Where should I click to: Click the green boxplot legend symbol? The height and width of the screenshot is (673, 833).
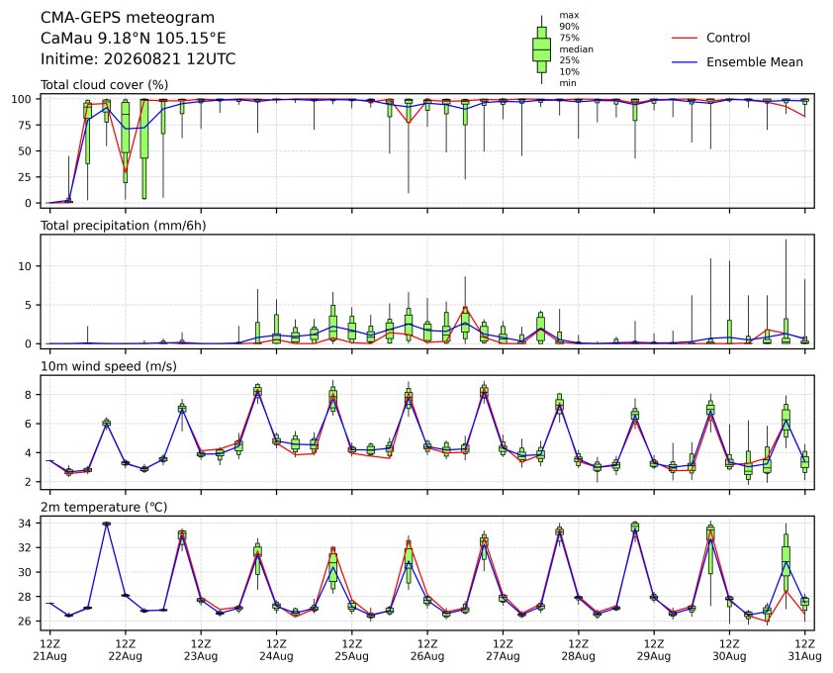coord(541,49)
